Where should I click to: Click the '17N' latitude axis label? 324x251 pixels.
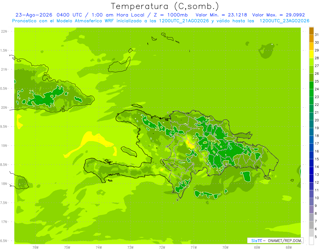coord(5,222)
